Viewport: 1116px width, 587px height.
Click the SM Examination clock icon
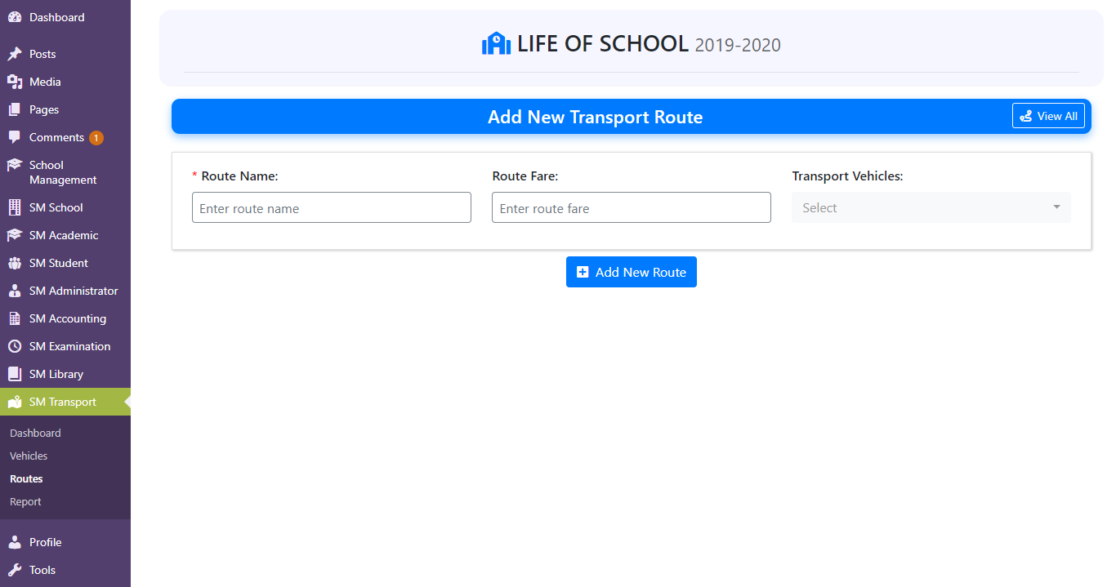tap(15, 346)
